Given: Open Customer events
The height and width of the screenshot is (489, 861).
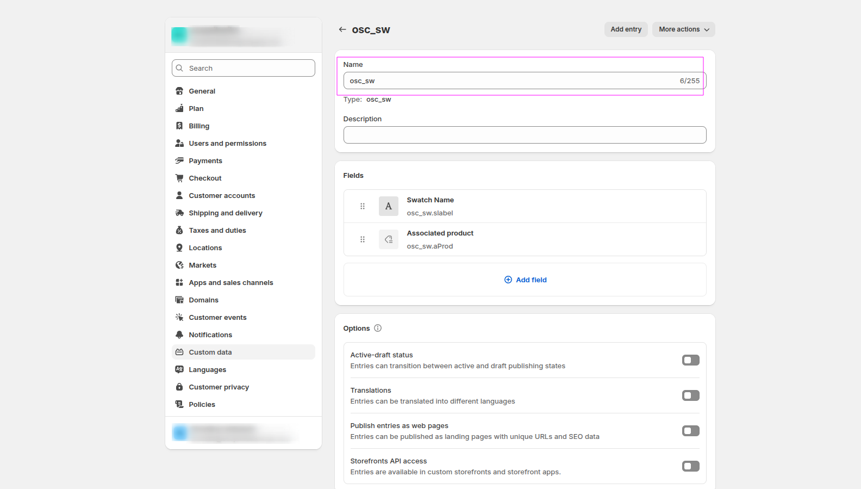Looking at the screenshot, I should [244, 317].
